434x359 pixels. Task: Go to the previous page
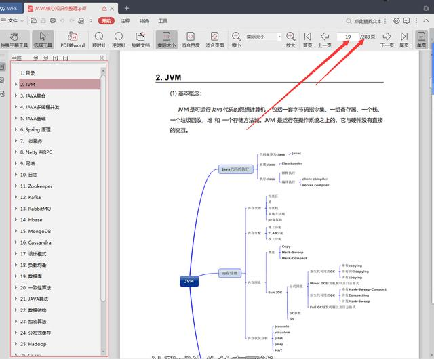tap(324, 39)
